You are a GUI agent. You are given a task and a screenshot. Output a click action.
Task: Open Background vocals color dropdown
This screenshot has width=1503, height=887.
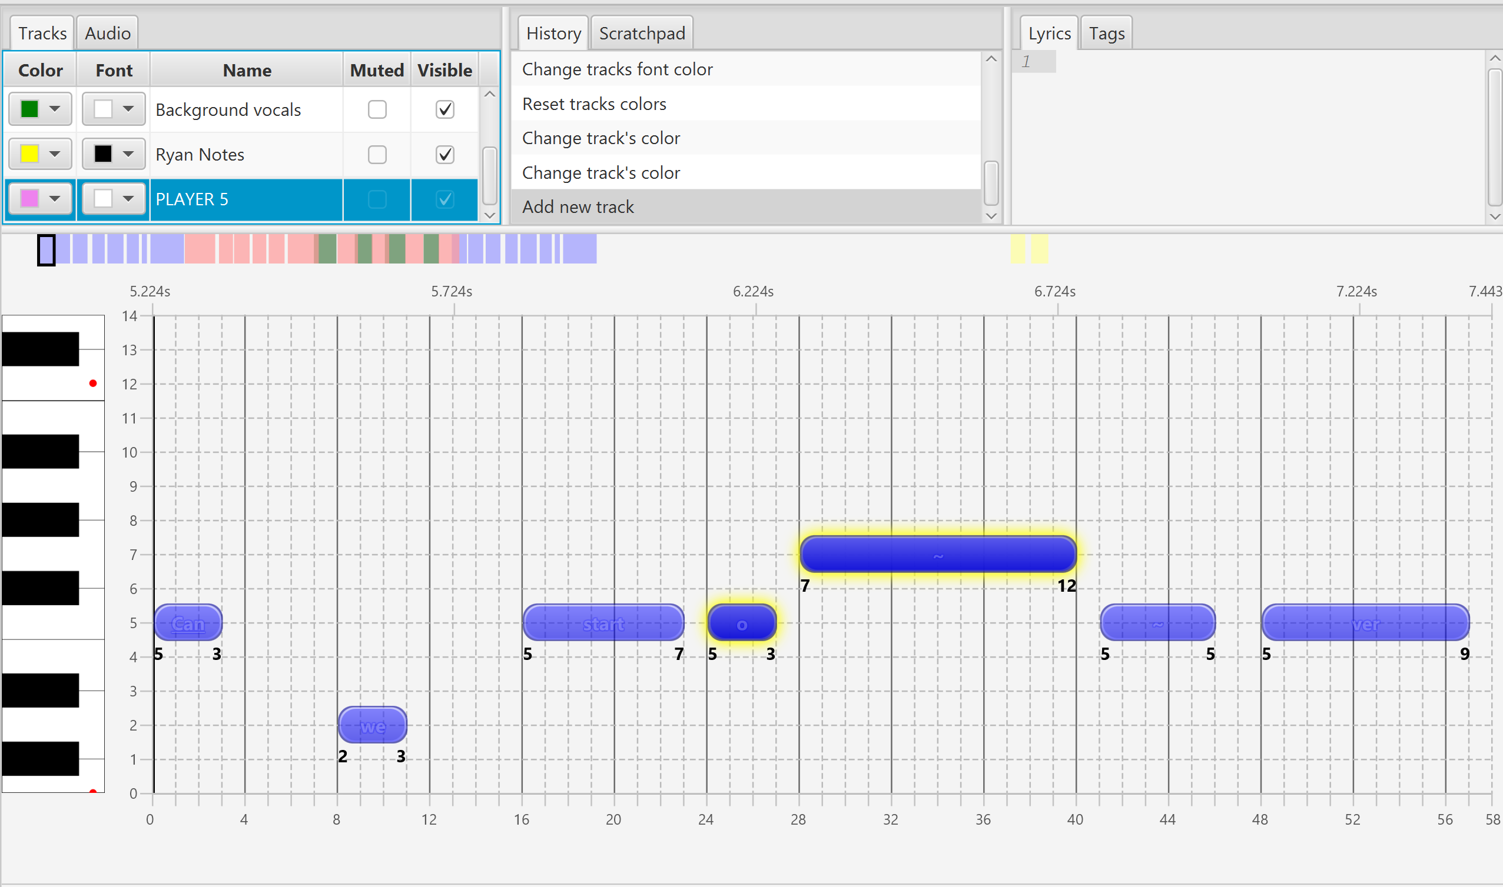54,109
